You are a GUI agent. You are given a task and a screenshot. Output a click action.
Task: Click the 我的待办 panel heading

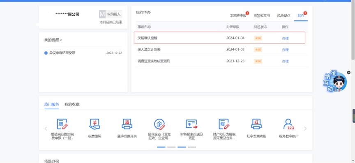coord(143,12)
